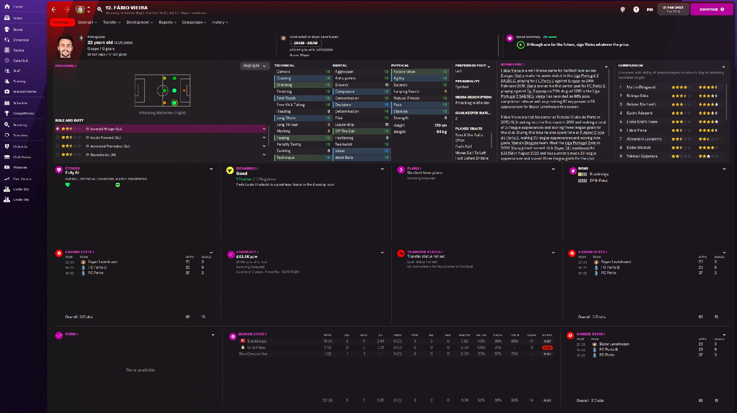Open Medical Centre in the sidebar
Viewport: 737px width, 413px height.
tap(24, 92)
